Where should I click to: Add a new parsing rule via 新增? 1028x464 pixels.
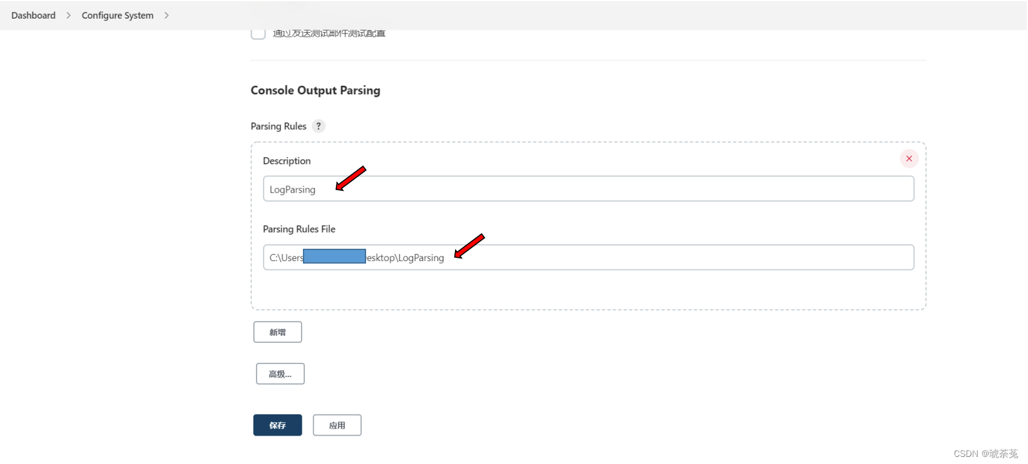pos(278,333)
